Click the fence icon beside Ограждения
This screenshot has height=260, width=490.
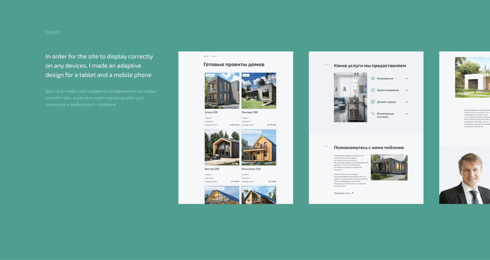click(x=373, y=79)
